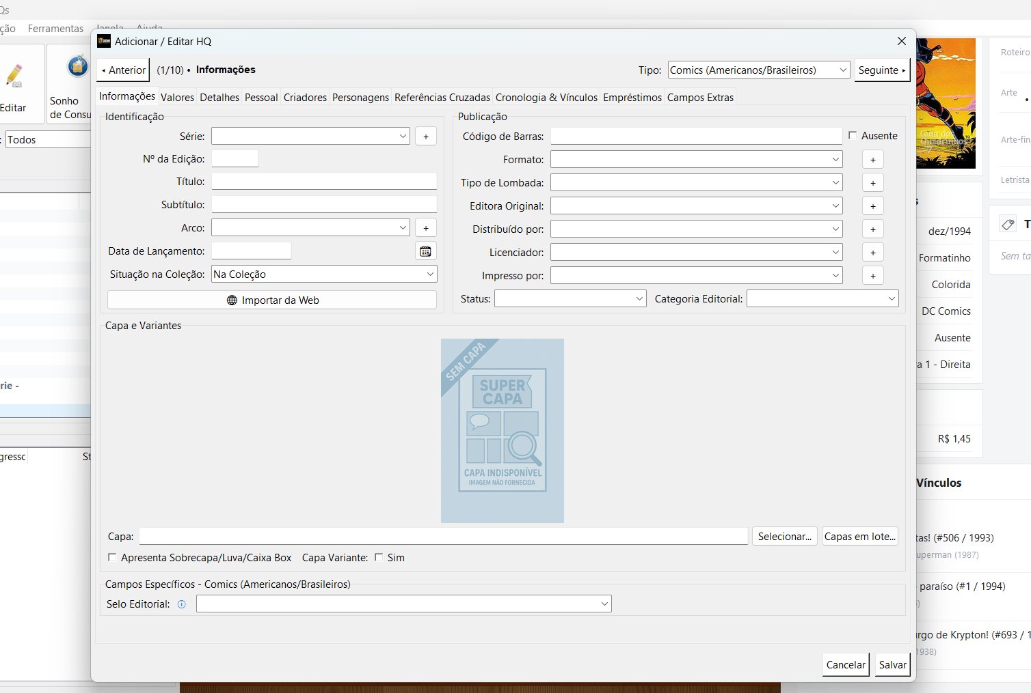1031x693 pixels.
Task: Switch to the Pessoal tab
Action: tap(261, 97)
